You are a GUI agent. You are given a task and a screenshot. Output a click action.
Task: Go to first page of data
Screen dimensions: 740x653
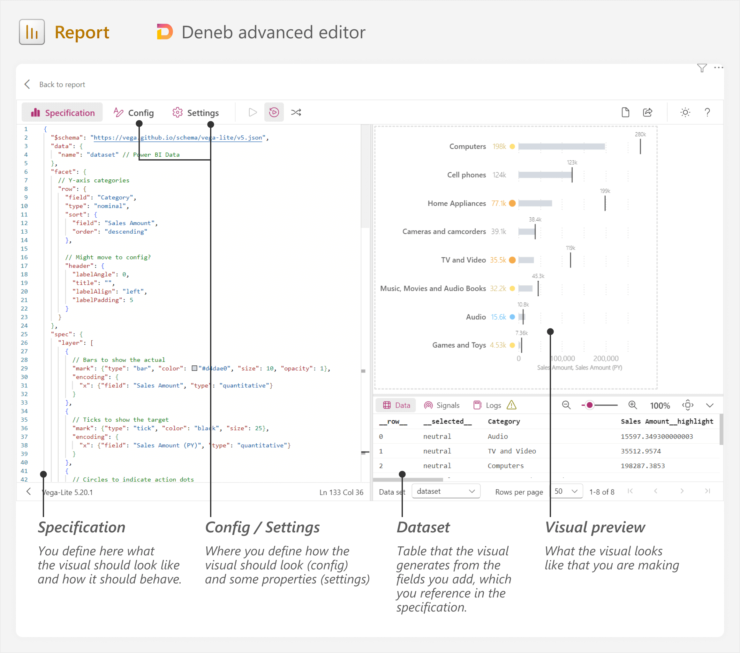pos(630,491)
